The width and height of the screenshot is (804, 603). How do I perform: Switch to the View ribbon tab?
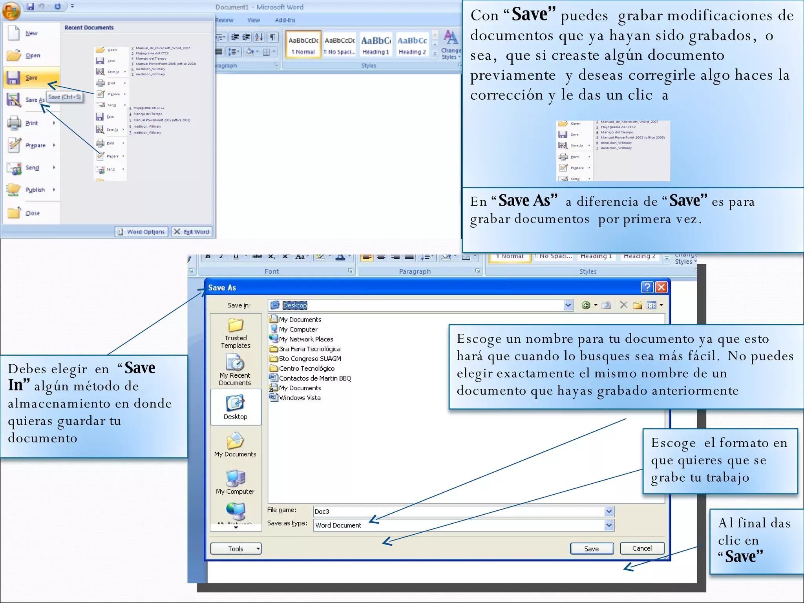pos(254,20)
